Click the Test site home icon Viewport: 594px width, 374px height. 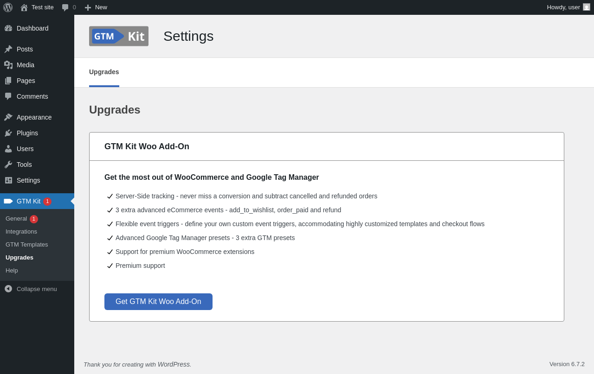(24, 7)
